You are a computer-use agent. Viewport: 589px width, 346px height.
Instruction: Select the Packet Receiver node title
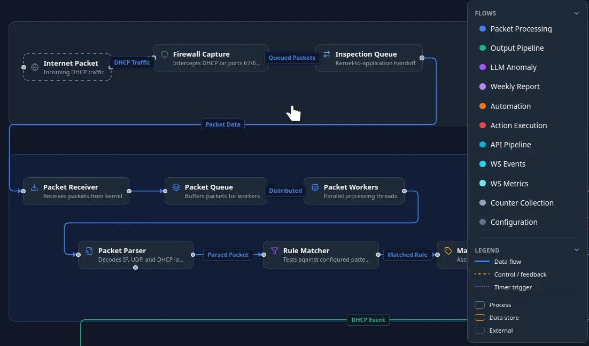pos(71,187)
